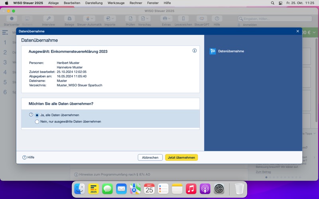Open the Interview toolbar icon

point(48,19)
